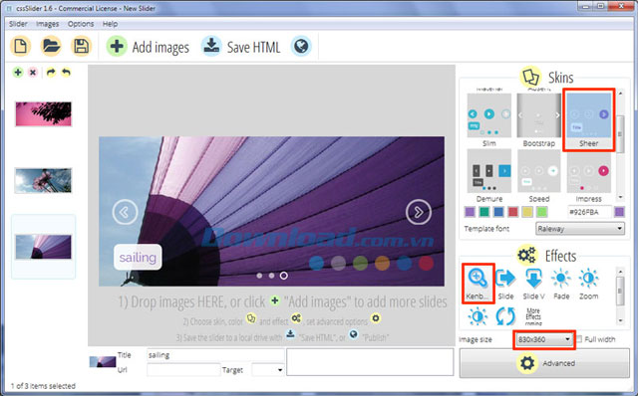
Task: Go to the next slide in the preview
Action: pos(419,212)
